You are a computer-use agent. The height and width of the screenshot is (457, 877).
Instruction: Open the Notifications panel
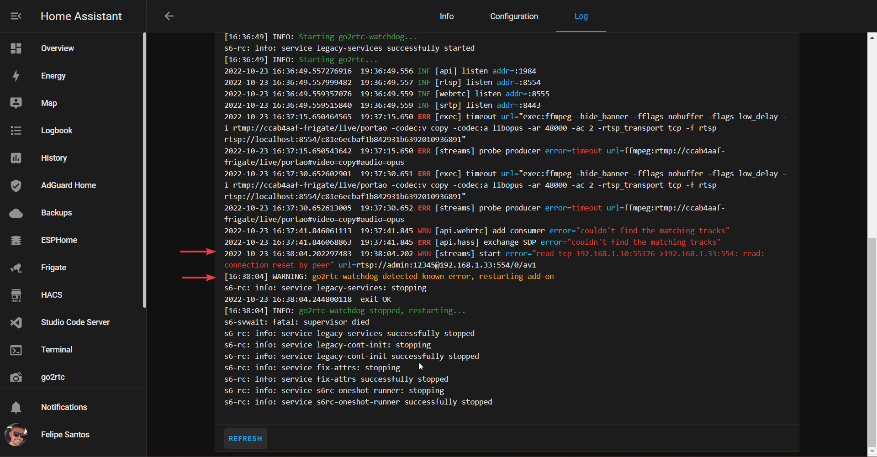tap(64, 407)
